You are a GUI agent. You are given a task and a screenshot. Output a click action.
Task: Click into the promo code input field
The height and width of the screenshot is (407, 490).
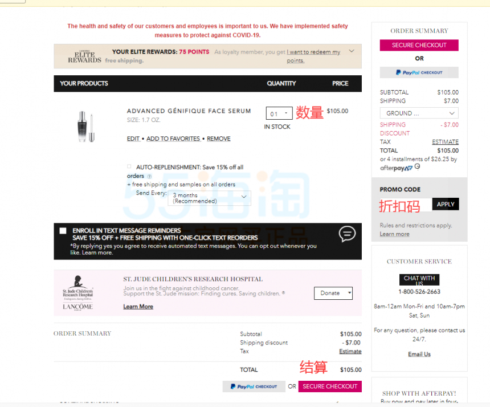click(406, 205)
